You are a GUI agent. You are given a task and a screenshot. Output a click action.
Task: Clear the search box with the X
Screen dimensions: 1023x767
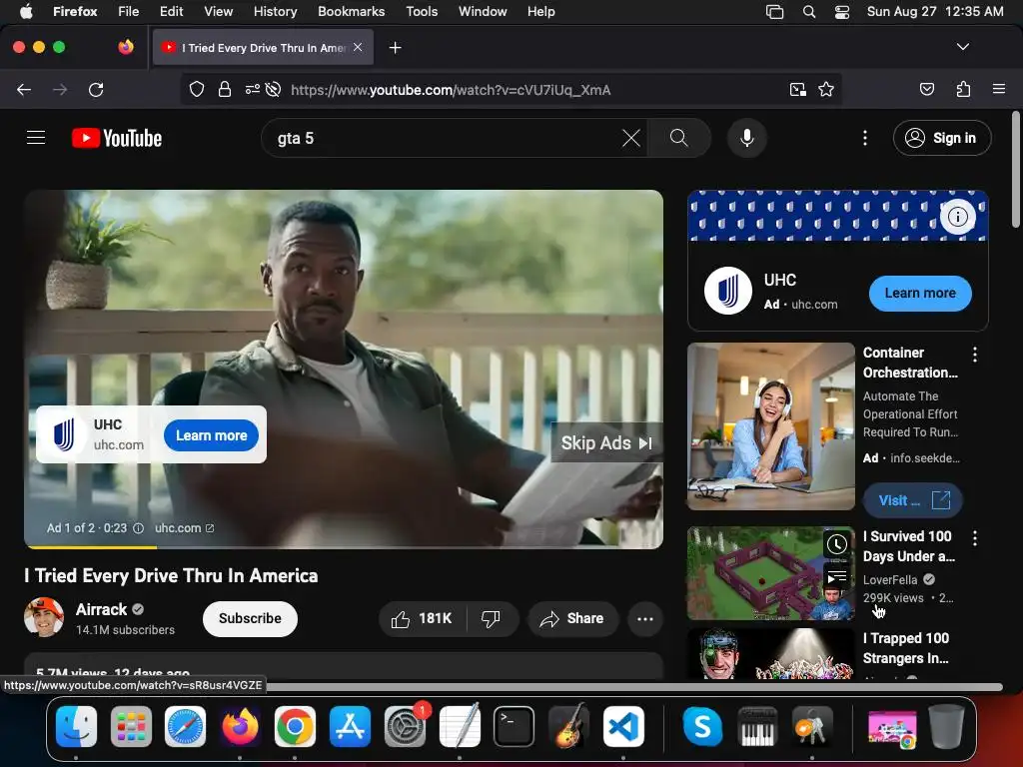pyautogui.click(x=631, y=138)
